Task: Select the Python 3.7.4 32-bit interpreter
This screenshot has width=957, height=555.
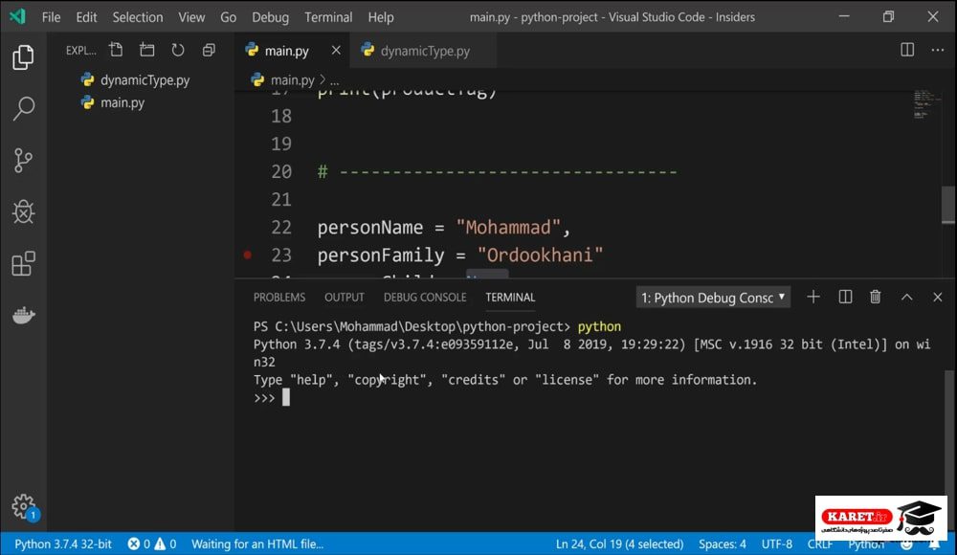Action: [63, 544]
